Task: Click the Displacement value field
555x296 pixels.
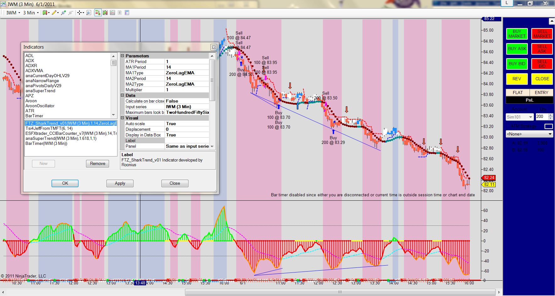Action: pos(187,129)
